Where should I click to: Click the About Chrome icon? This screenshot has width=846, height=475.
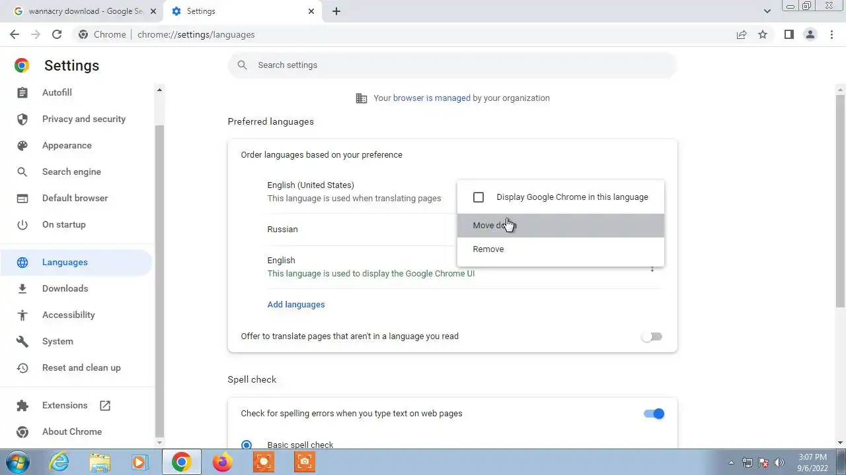[x=22, y=432]
